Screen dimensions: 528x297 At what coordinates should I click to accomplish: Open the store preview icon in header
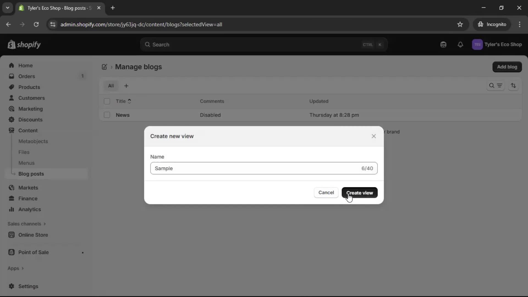(443, 44)
